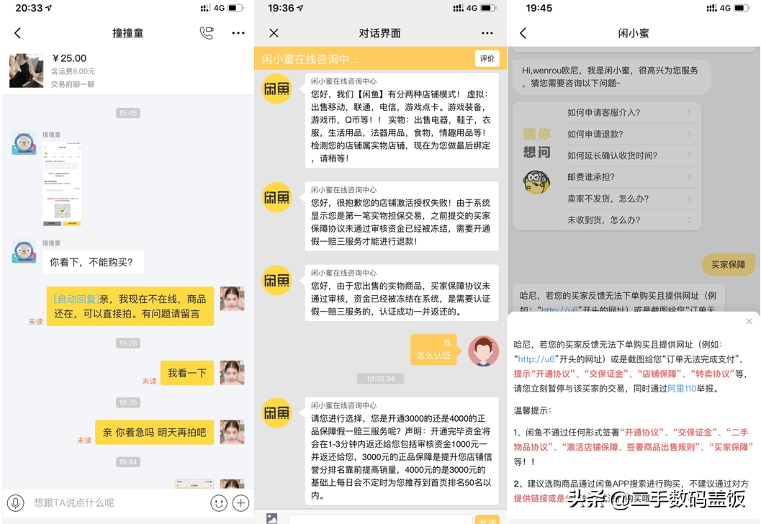Close the 对话界面 screen with X
This screenshot has height=524, width=761.
pyautogui.click(x=274, y=33)
